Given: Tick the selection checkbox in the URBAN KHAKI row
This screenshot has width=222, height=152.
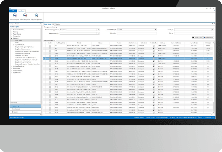Looking at the screenshot, I should [50, 108].
